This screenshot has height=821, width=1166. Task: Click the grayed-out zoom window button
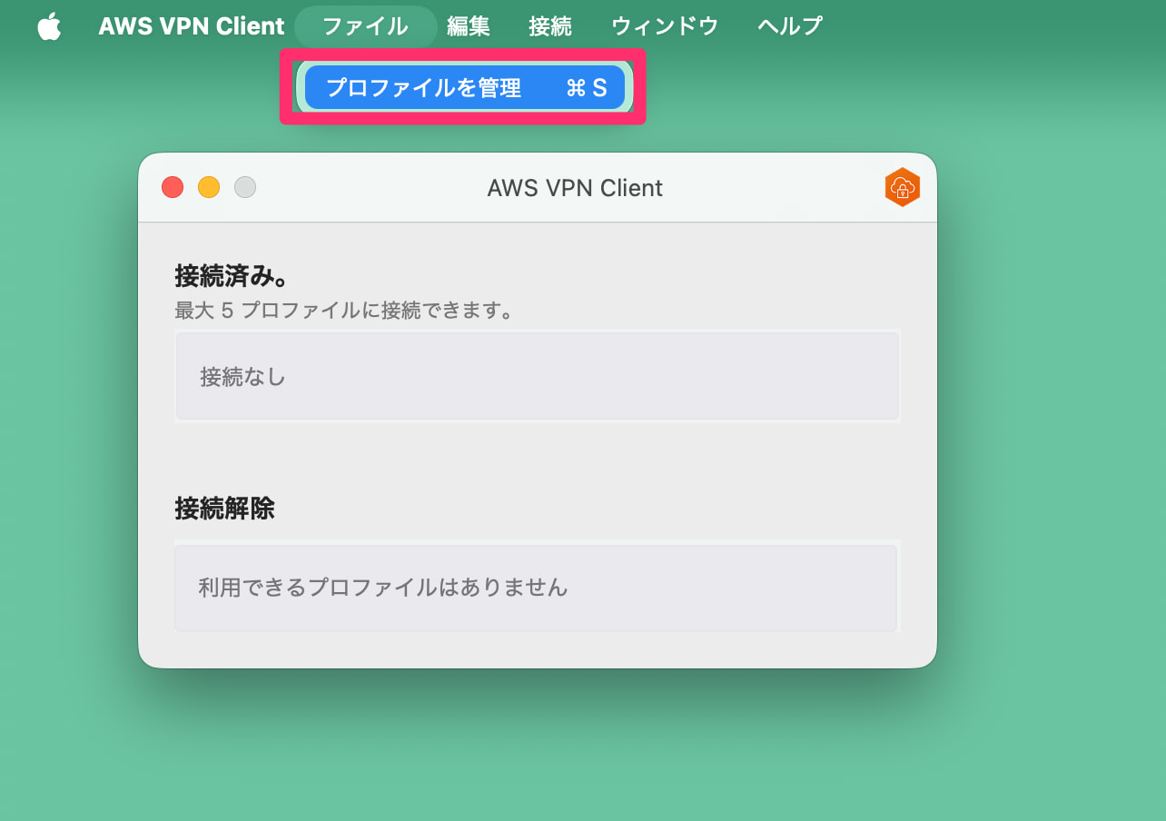(245, 187)
